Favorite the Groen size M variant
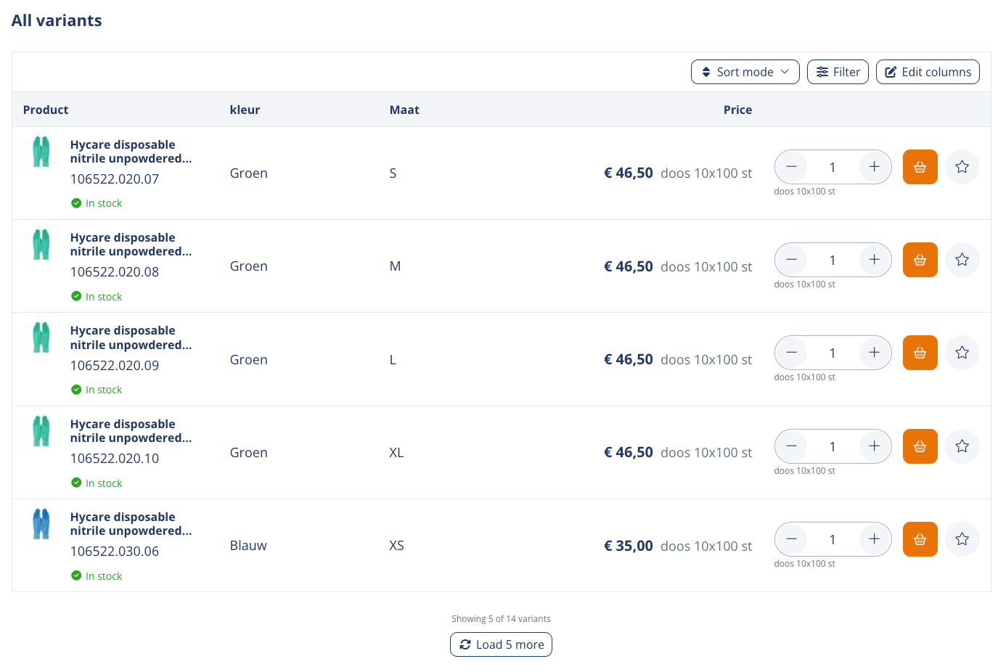 [x=962, y=260]
